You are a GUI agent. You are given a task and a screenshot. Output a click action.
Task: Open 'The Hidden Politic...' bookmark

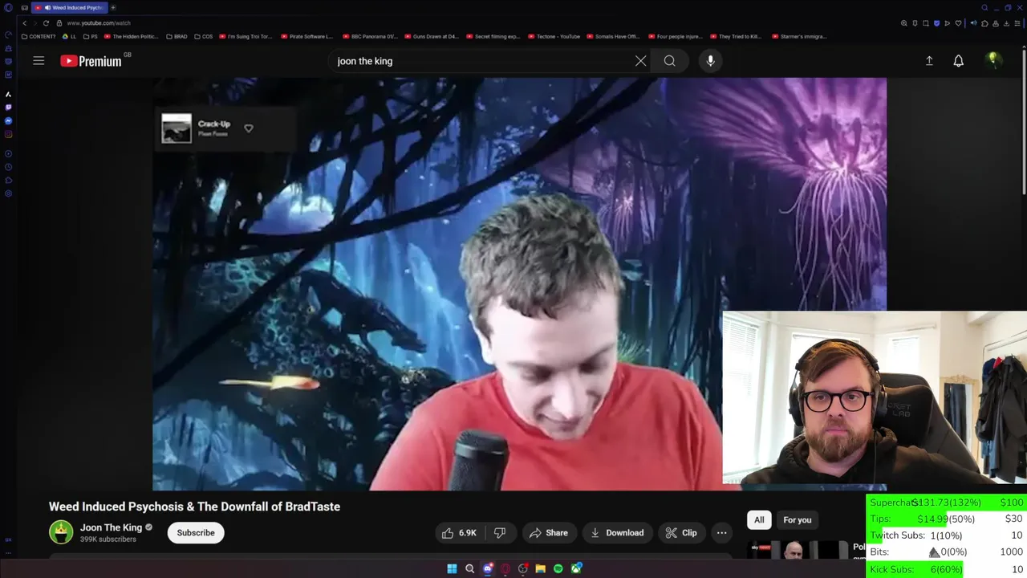[131, 36]
